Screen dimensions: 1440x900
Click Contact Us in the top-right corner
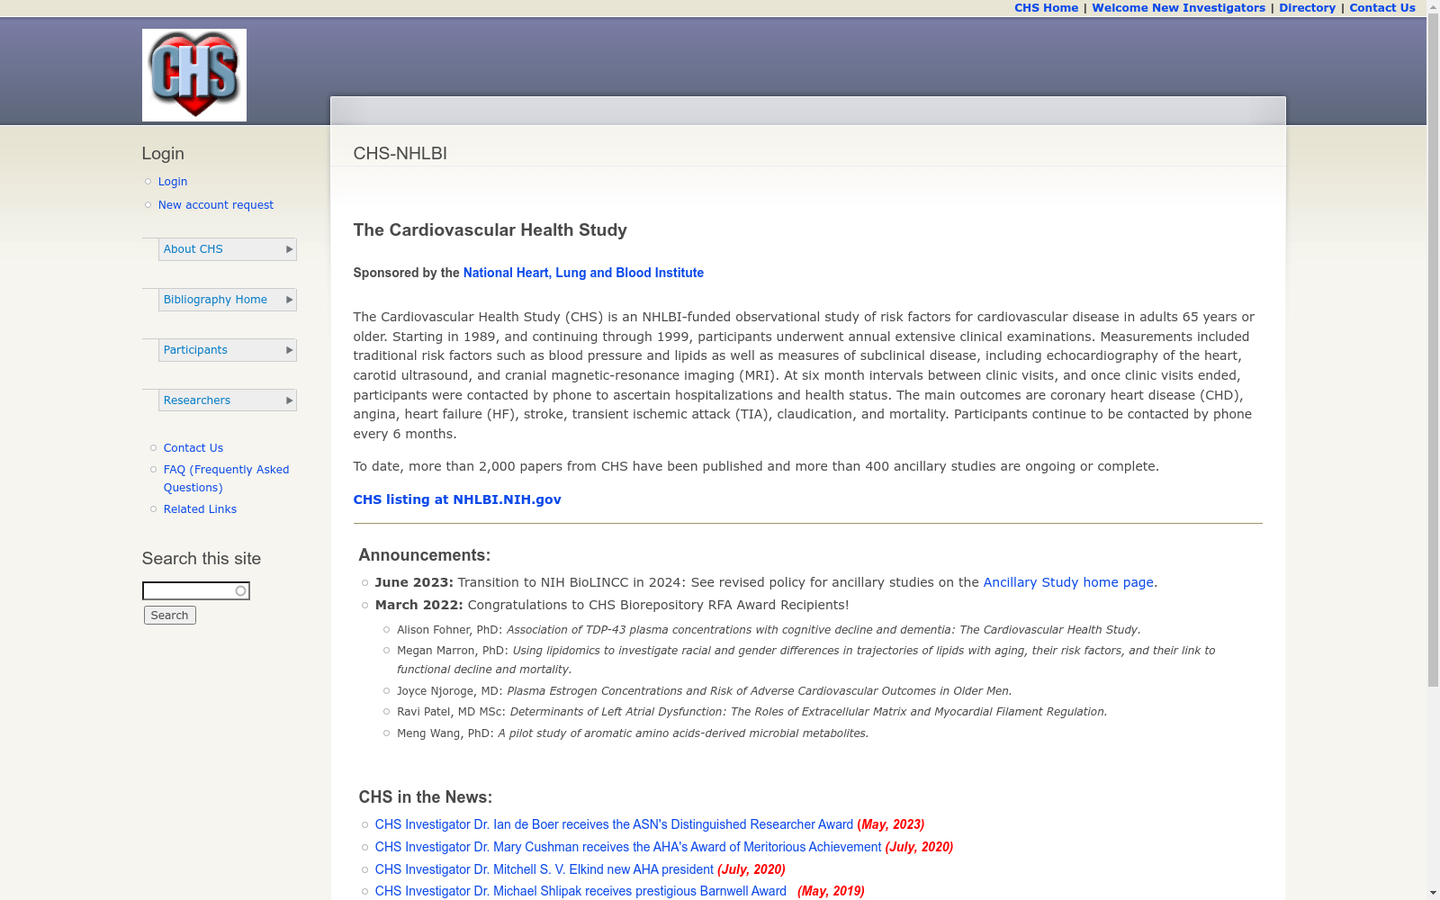point(1381,7)
